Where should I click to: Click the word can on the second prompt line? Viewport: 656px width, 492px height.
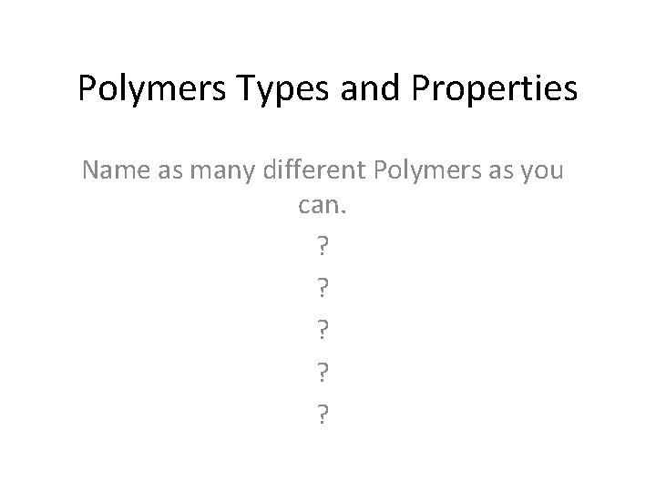319,206
